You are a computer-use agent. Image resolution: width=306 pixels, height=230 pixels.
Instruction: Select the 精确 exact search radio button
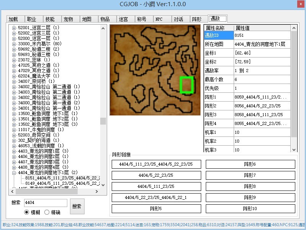[x=47, y=212]
